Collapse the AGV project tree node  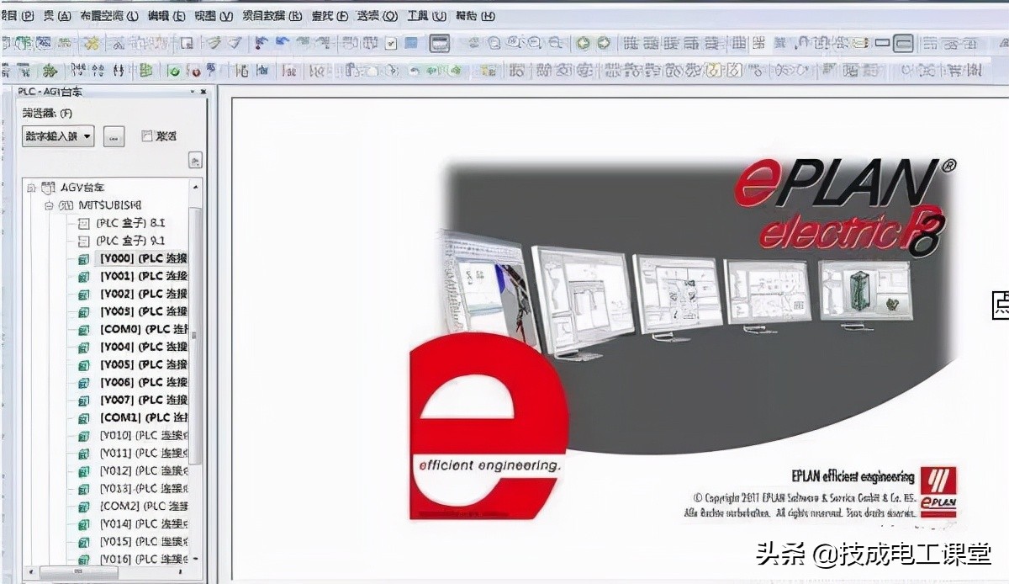(31, 188)
